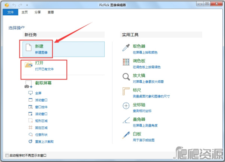Click 在屏幕上测量角度 description
225x162 pixels.
click(x=145, y=126)
